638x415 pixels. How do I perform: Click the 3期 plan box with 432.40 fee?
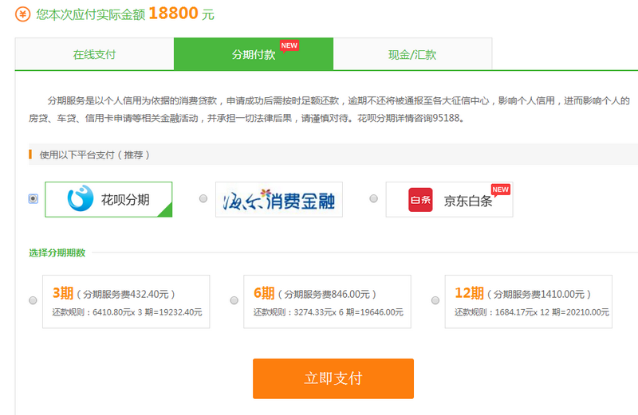point(126,302)
